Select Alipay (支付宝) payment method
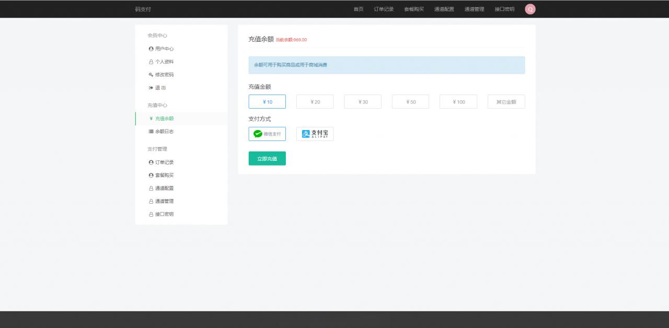The height and width of the screenshot is (328, 669). pyautogui.click(x=315, y=134)
